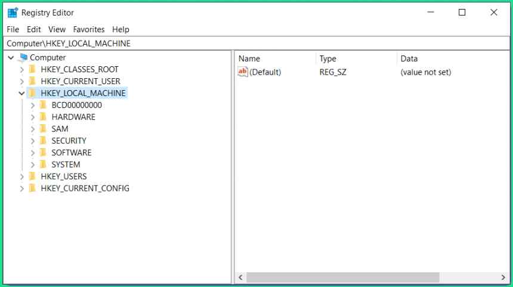
Task: Minimize the Registry Editor window
Action: [431, 13]
